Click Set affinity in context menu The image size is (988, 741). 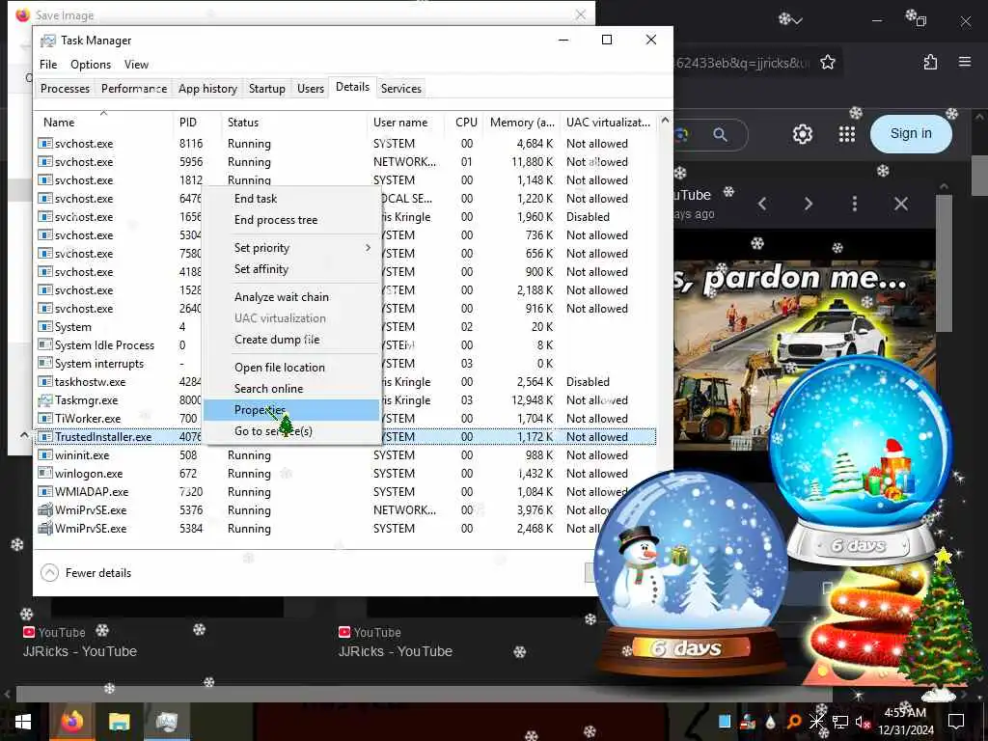(x=261, y=269)
